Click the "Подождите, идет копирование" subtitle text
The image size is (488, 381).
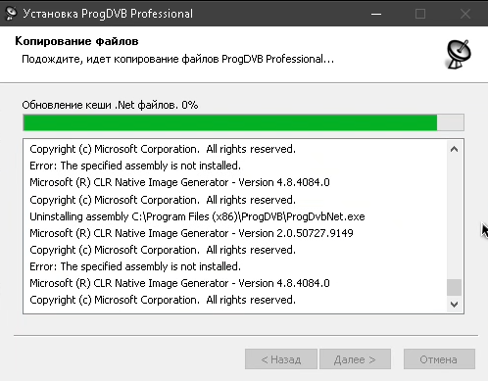[178, 59]
